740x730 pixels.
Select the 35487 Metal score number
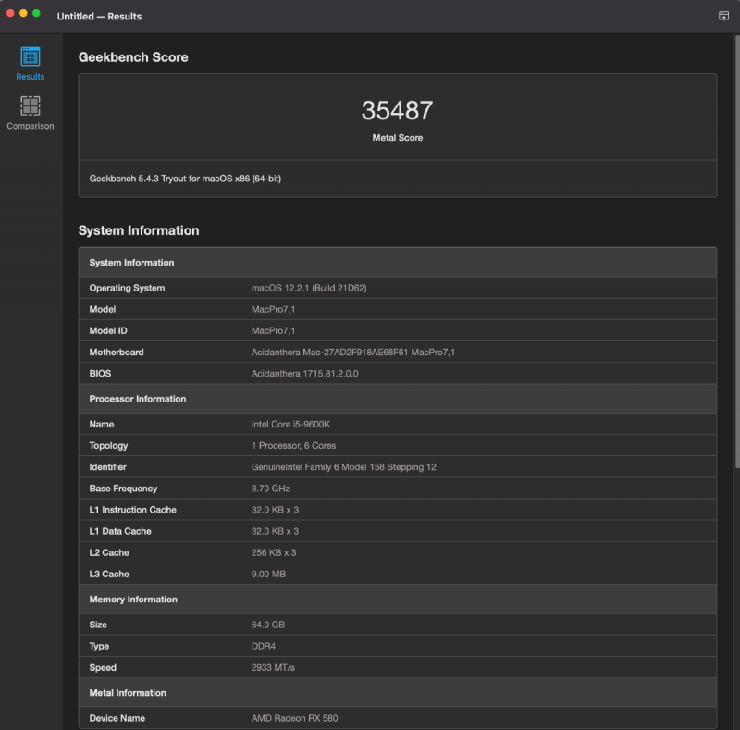(x=397, y=111)
